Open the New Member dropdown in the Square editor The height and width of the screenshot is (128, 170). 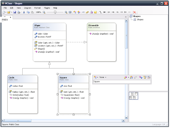127,77
